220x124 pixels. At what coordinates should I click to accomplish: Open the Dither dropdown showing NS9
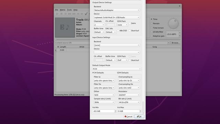click(x=104, y=95)
